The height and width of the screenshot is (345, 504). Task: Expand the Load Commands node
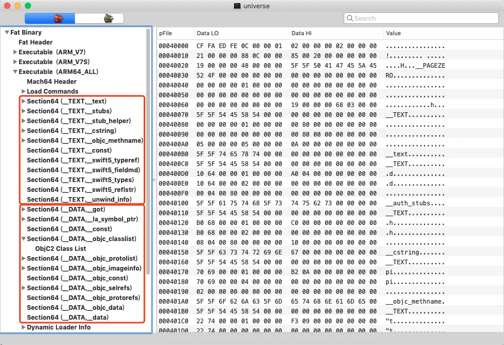coord(23,92)
